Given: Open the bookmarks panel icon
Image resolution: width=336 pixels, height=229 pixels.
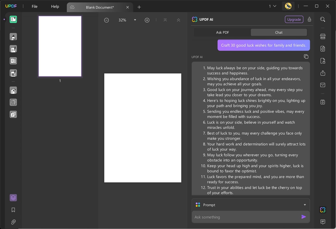Looking at the screenshot, I should coord(13,210).
